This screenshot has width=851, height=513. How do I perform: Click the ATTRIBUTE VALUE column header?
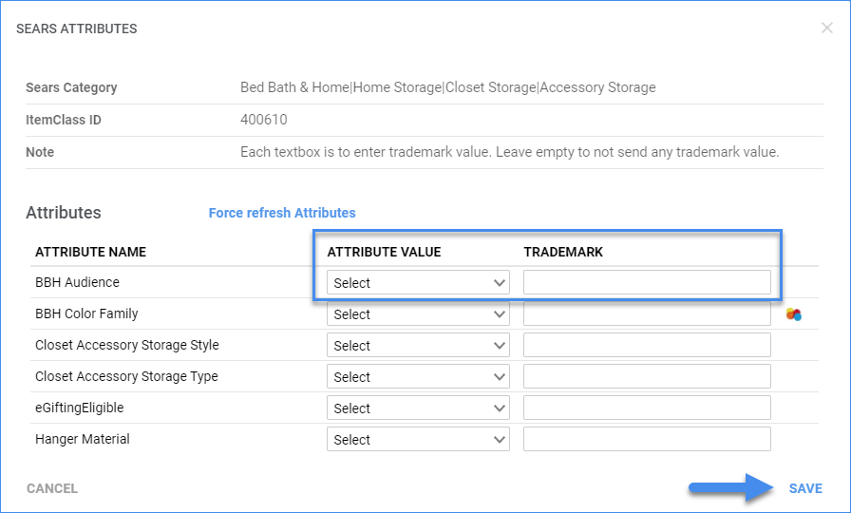coord(384,252)
